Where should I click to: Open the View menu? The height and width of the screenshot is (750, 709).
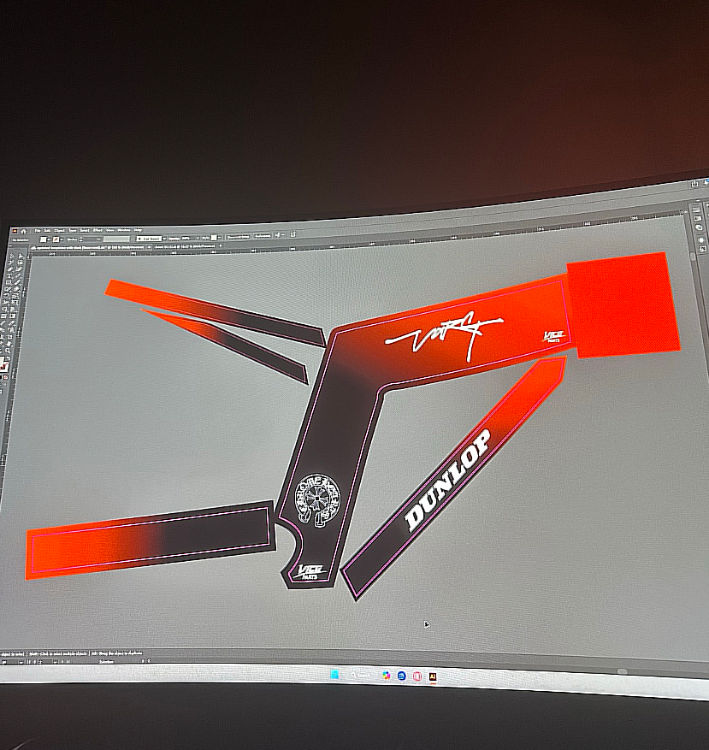tap(110, 230)
